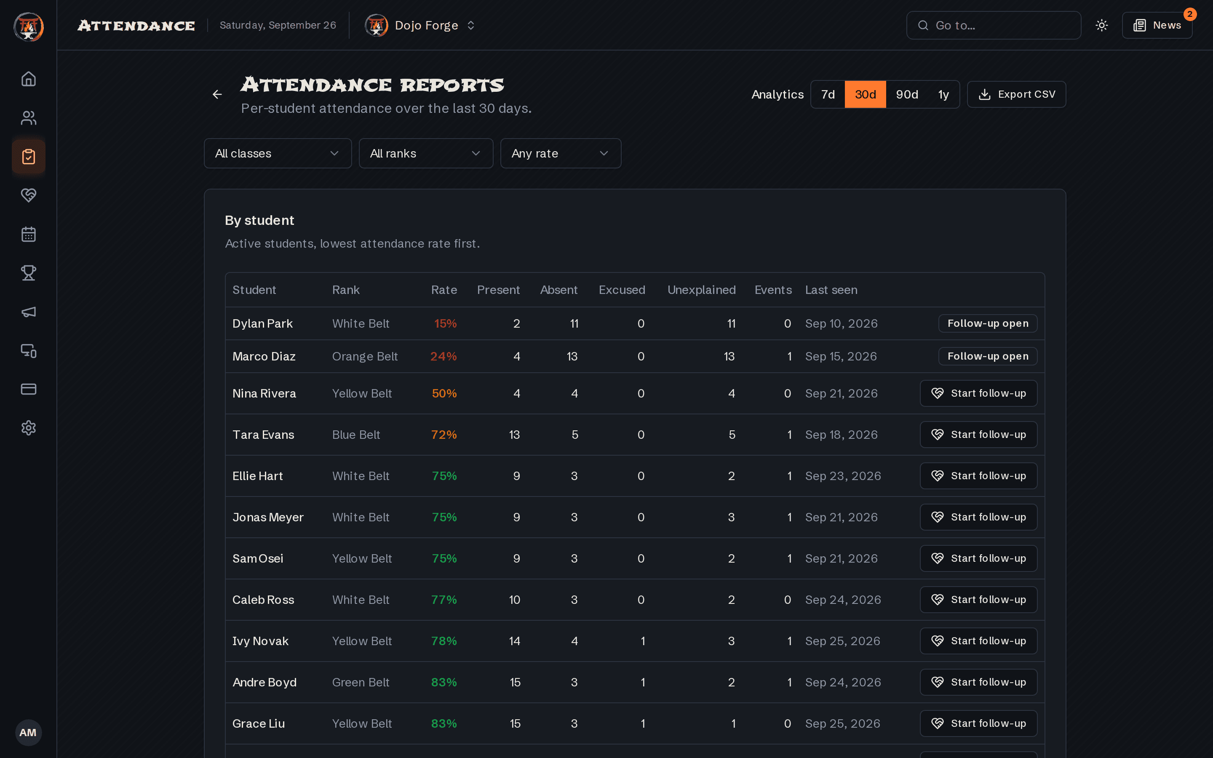Screen dimensions: 1213x758
Task: Start follow-up for Nina Rivera
Action: [x=978, y=394]
